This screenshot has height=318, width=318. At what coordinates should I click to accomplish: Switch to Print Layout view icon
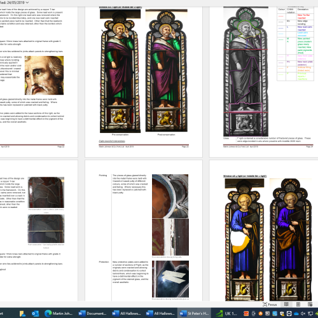click(x=298, y=304)
